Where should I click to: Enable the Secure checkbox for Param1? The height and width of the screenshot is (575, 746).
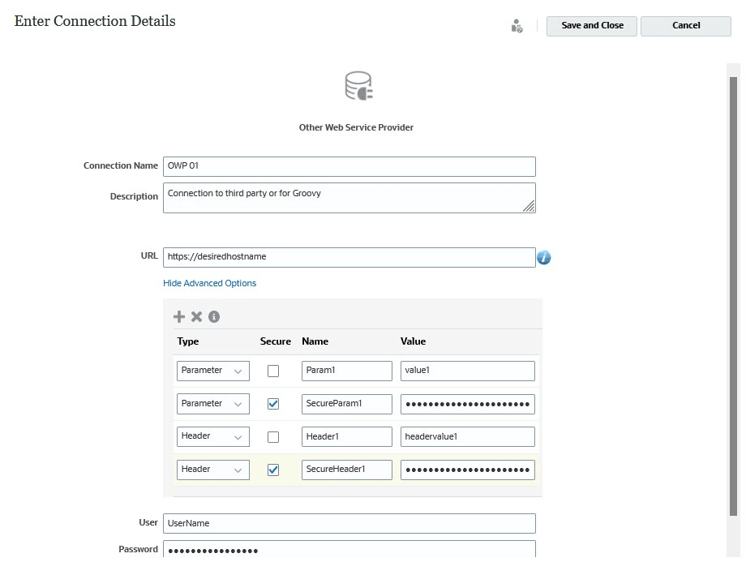click(x=272, y=370)
